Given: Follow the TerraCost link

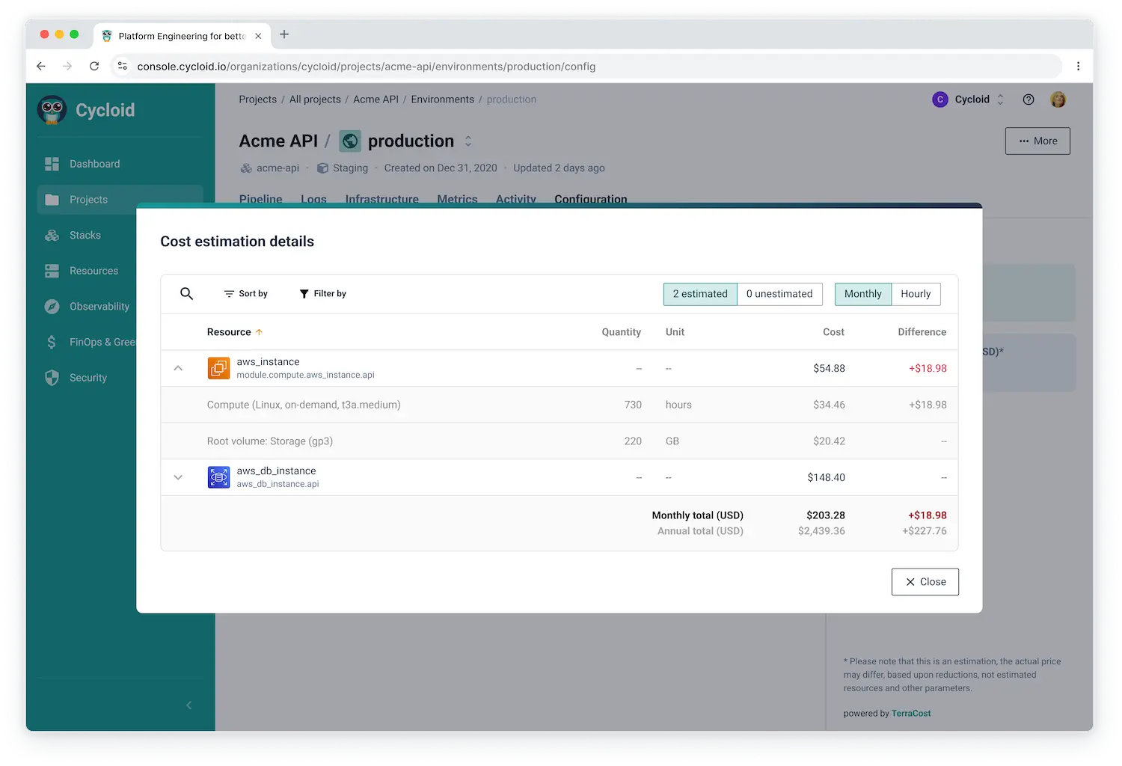Looking at the screenshot, I should 910,714.
